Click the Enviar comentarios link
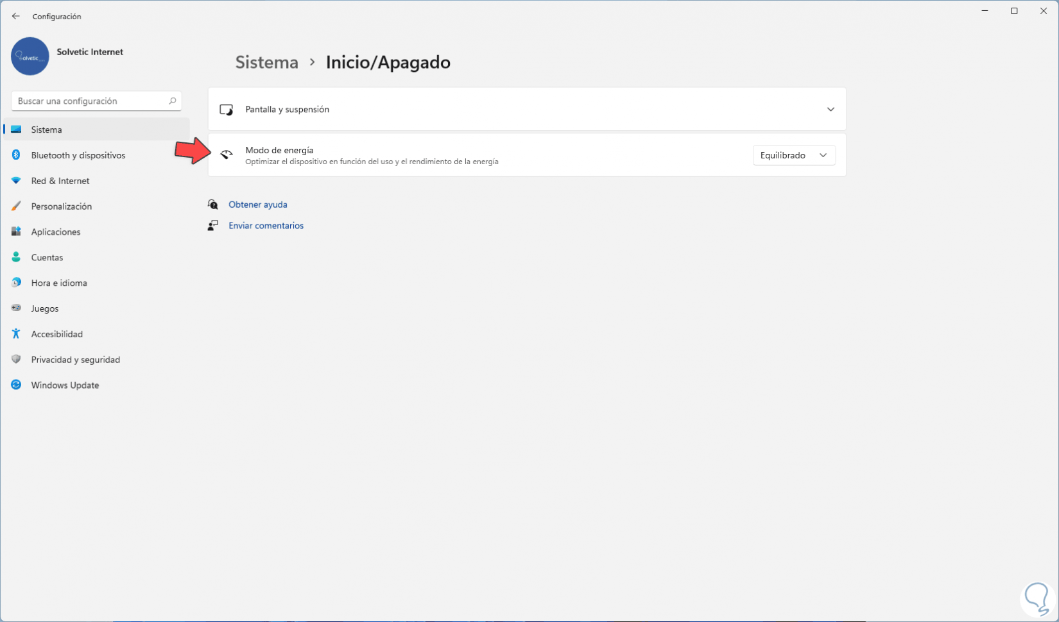Viewport: 1059px width, 622px height. tap(266, 226)
